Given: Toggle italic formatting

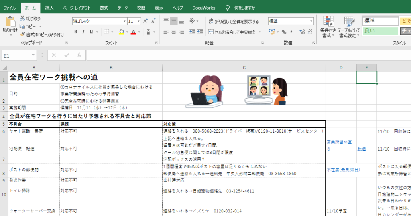Looking at the screenshot, I should point(83,32).
